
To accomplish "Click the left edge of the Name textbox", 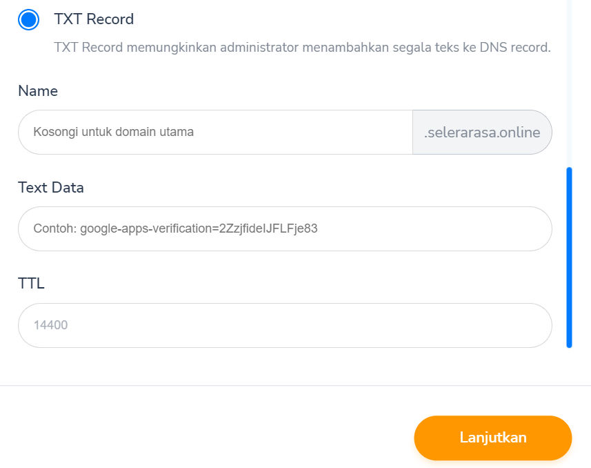I will click(25, 132).
